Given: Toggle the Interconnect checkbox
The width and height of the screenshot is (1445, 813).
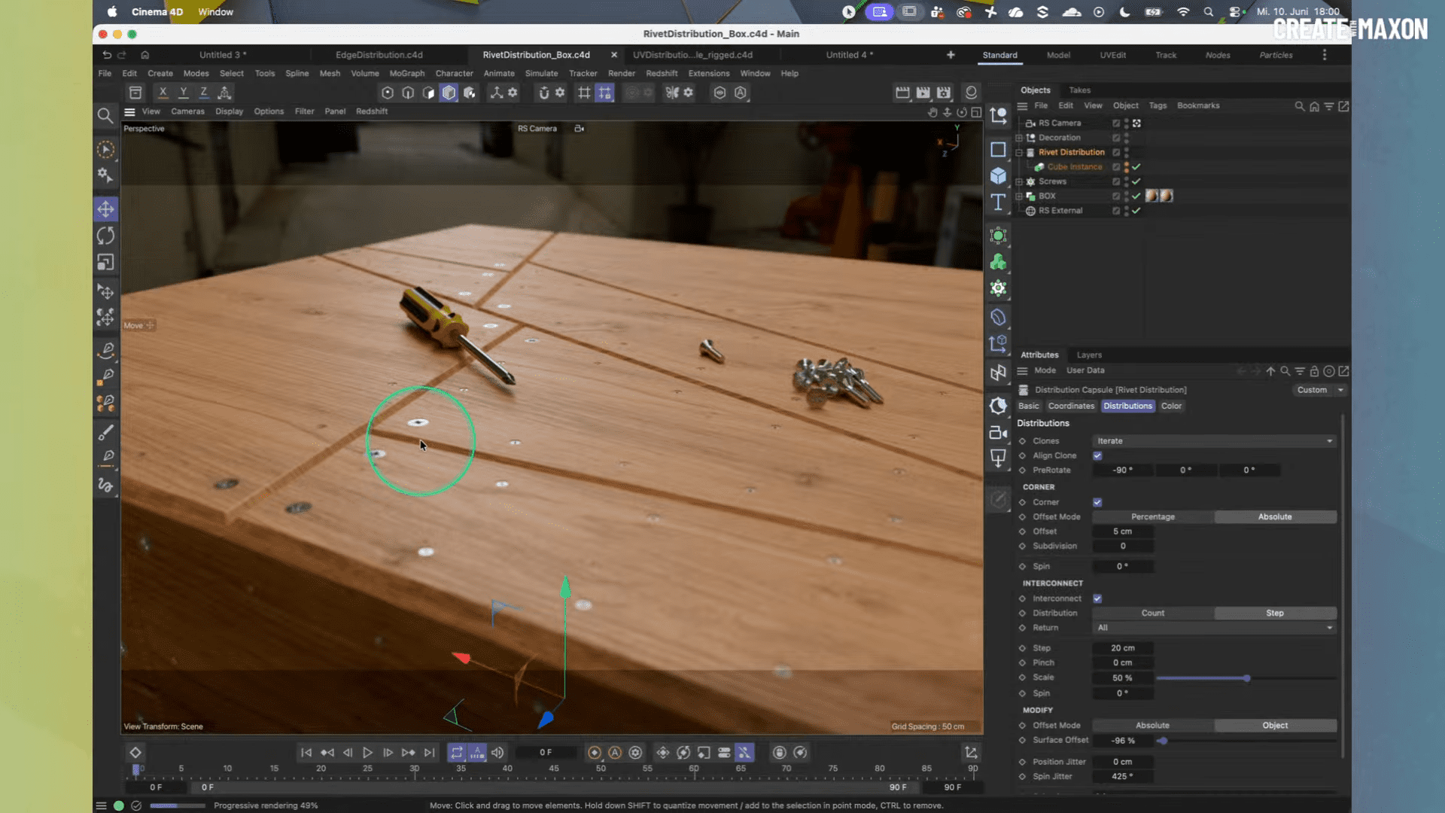Looking at the screenshot, I should click(x=1097, y=598).
